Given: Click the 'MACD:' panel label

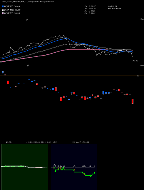Looking at the screenshot, I should click(x=9, y=142).
